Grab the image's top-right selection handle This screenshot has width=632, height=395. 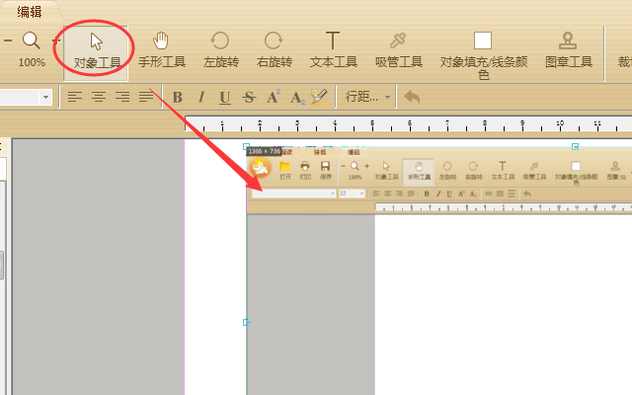click(575, 147)
